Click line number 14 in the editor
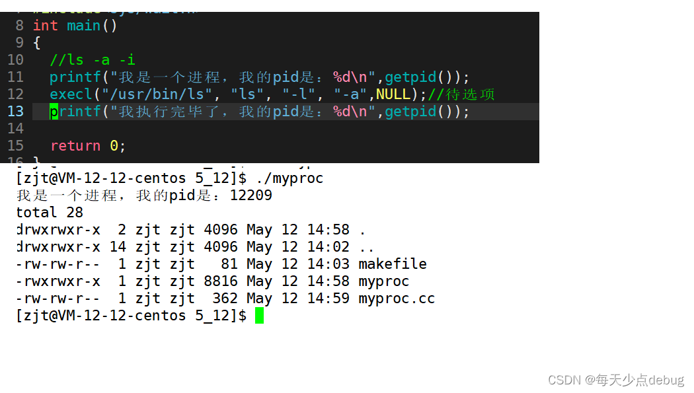This screenshot has height=393, width=694. [15, 129]
